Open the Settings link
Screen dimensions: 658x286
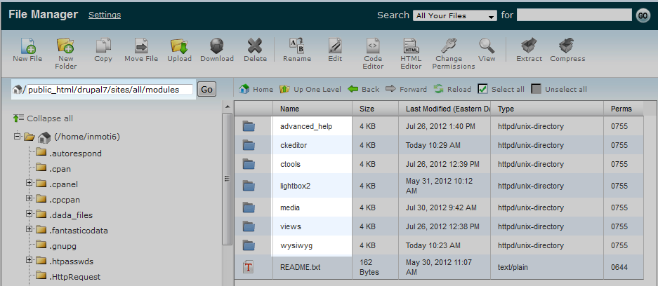point(104,15)
